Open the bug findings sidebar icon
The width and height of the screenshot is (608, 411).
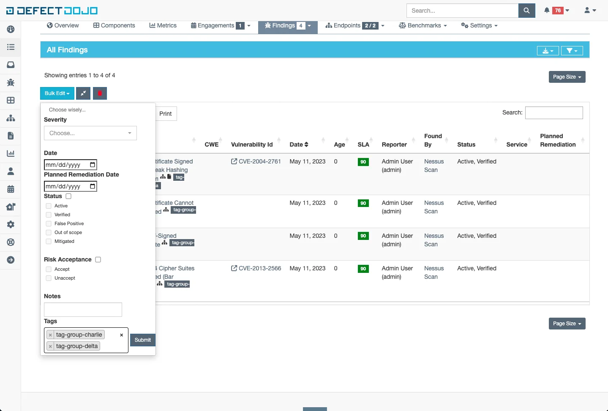tap(11, 82)
